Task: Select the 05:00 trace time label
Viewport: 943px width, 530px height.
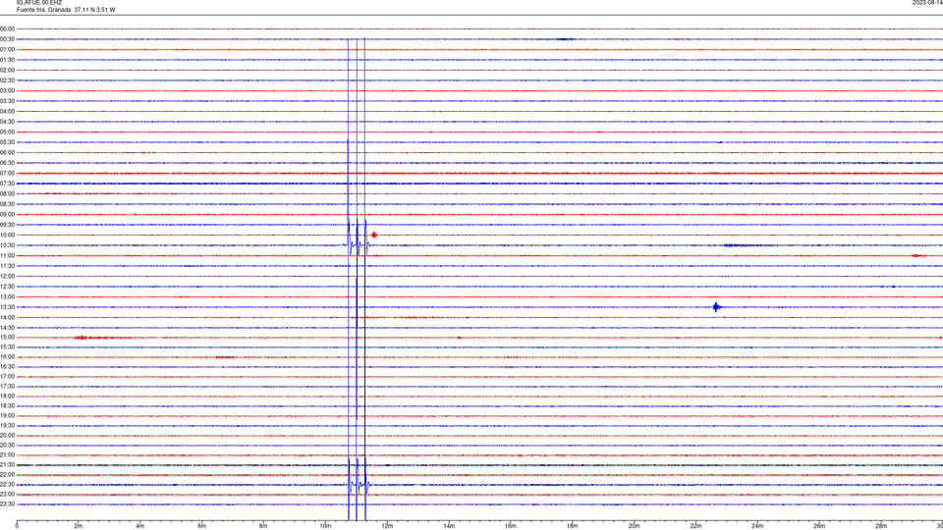Action: [7, 132]
